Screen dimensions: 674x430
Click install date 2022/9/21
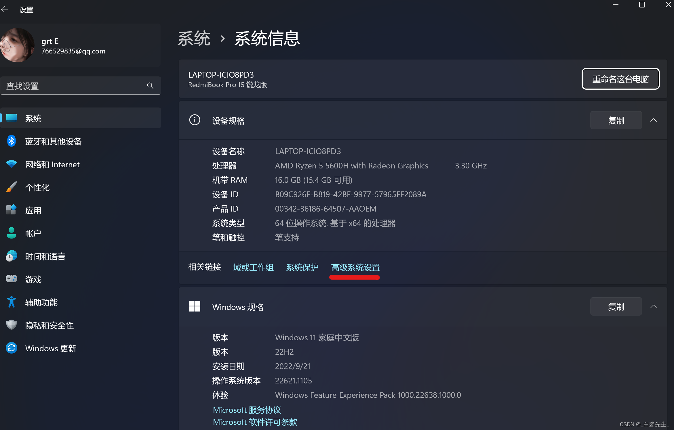(x=293, y=366)
